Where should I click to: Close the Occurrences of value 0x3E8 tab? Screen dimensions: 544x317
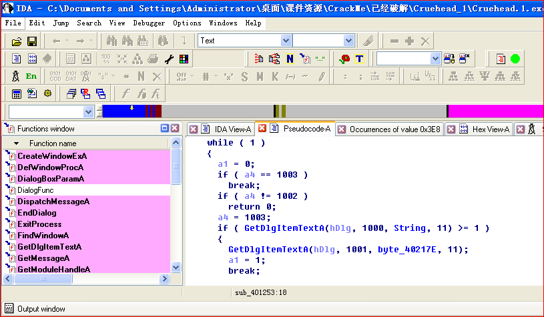point(342,129)
